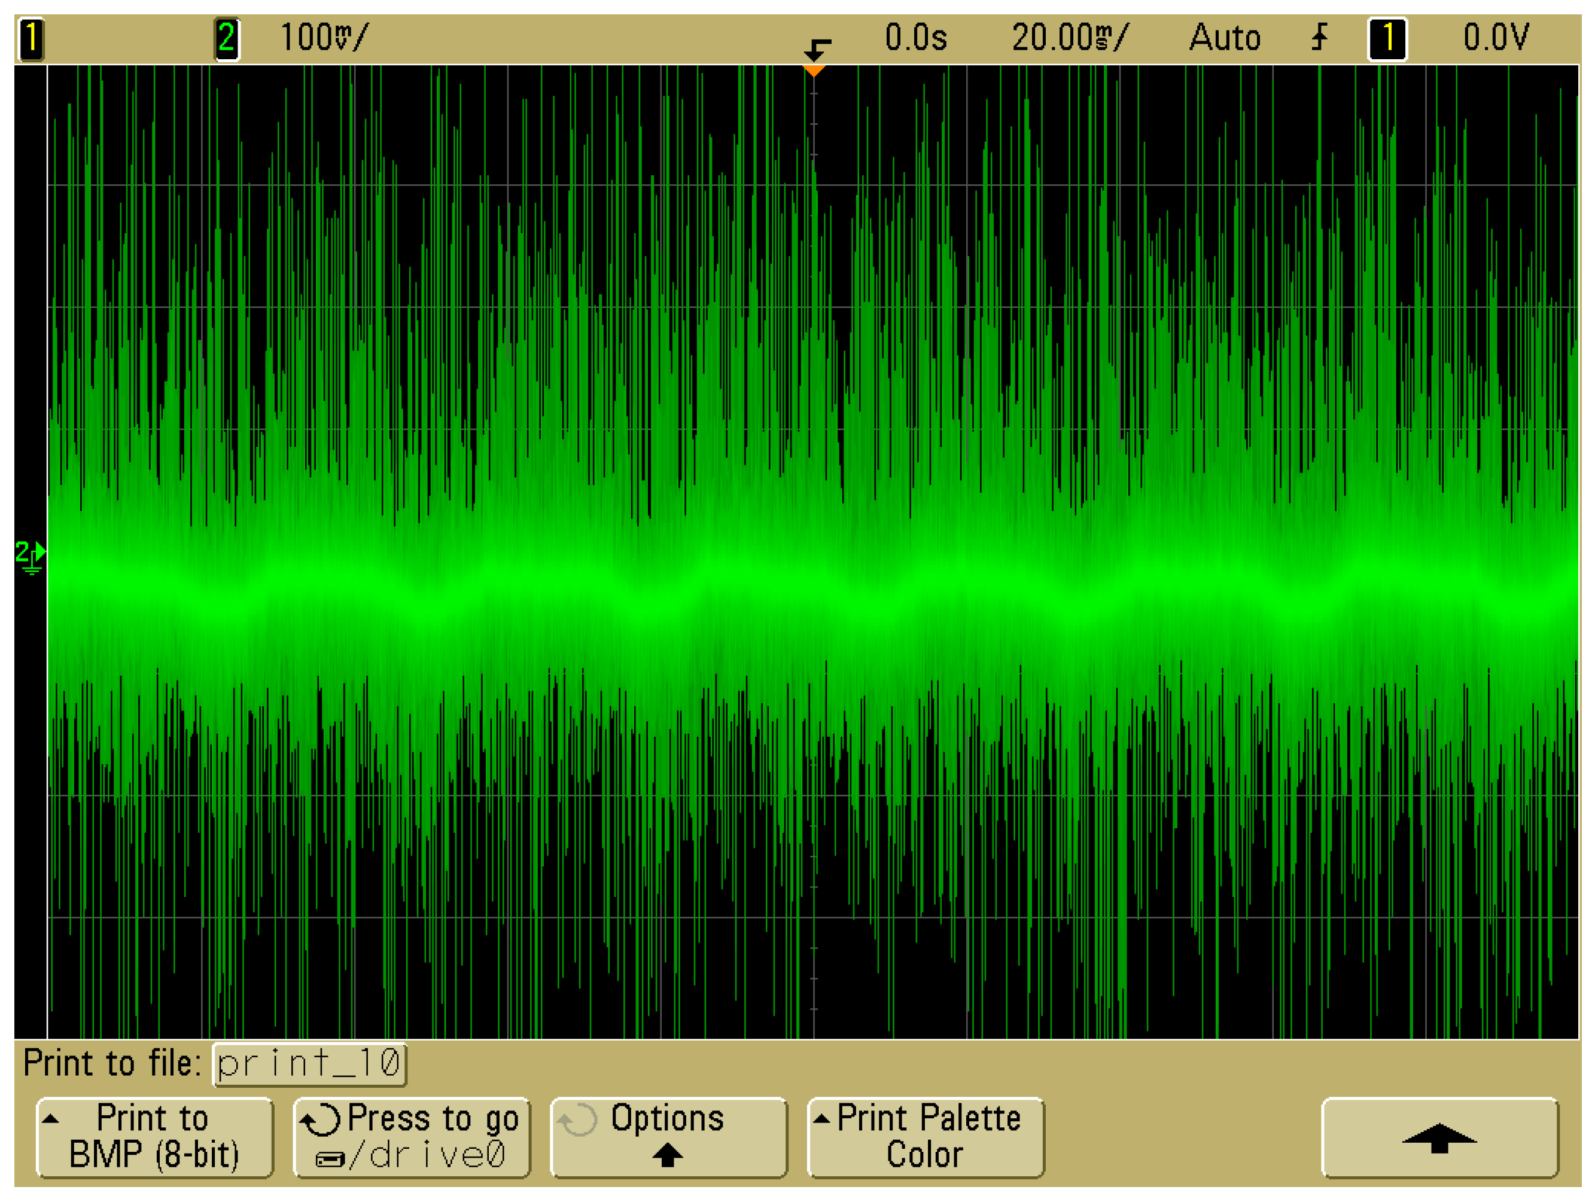Click the channel 1 indicator at top-left
The height and width of the screenshot is (1202, 1595).
[x=31, y=39]
